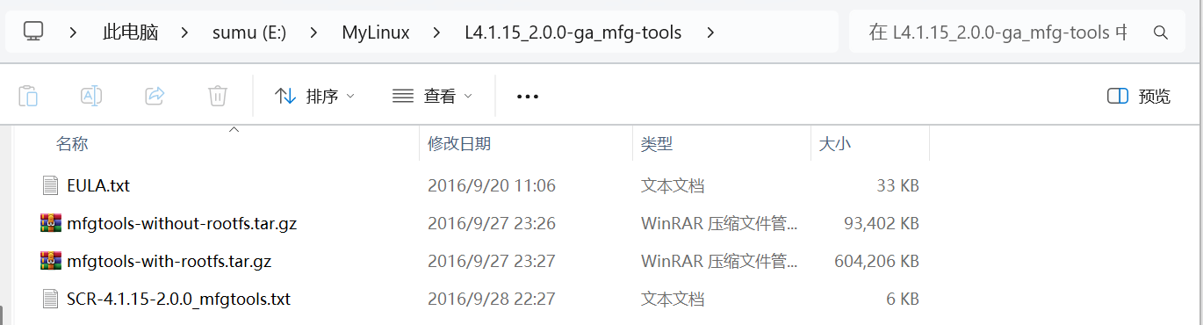Click the EULA.txt text document icon
Screen dimensions: 1203x325
point(50,185)
